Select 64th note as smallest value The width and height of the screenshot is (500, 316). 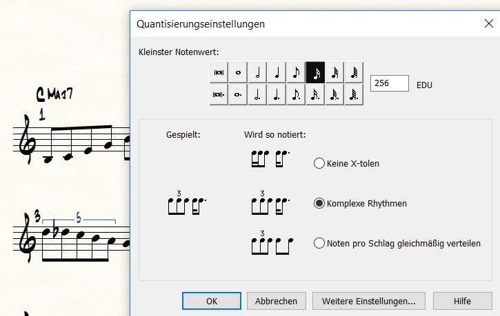[354, 72]
